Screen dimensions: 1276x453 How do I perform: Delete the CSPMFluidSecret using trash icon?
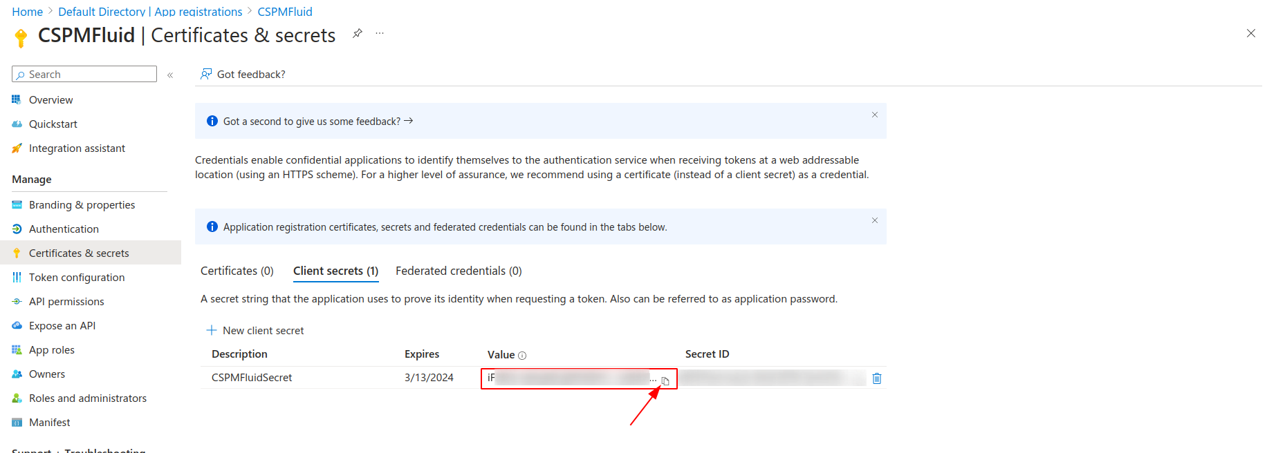click(x=876, y=378)
